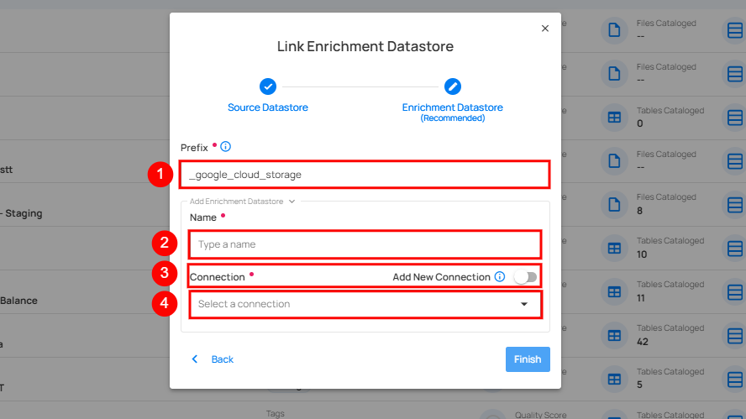Enable the Add New Connection toggle
The width and height of the screenshot is (746, 419).
coord(526,277)
